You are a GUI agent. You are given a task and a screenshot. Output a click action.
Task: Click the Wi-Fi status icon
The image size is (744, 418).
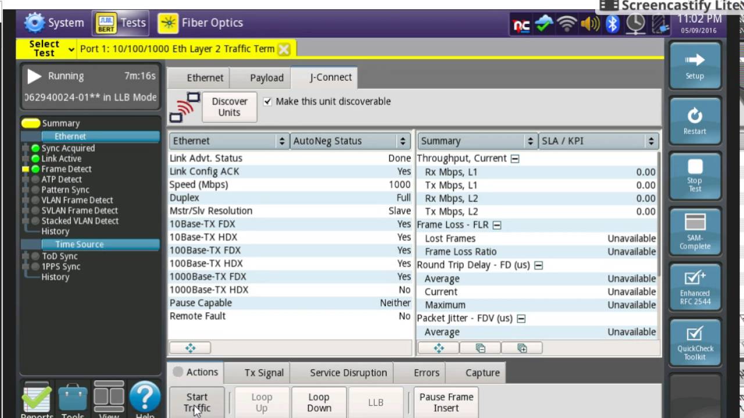tap(567, 24)
